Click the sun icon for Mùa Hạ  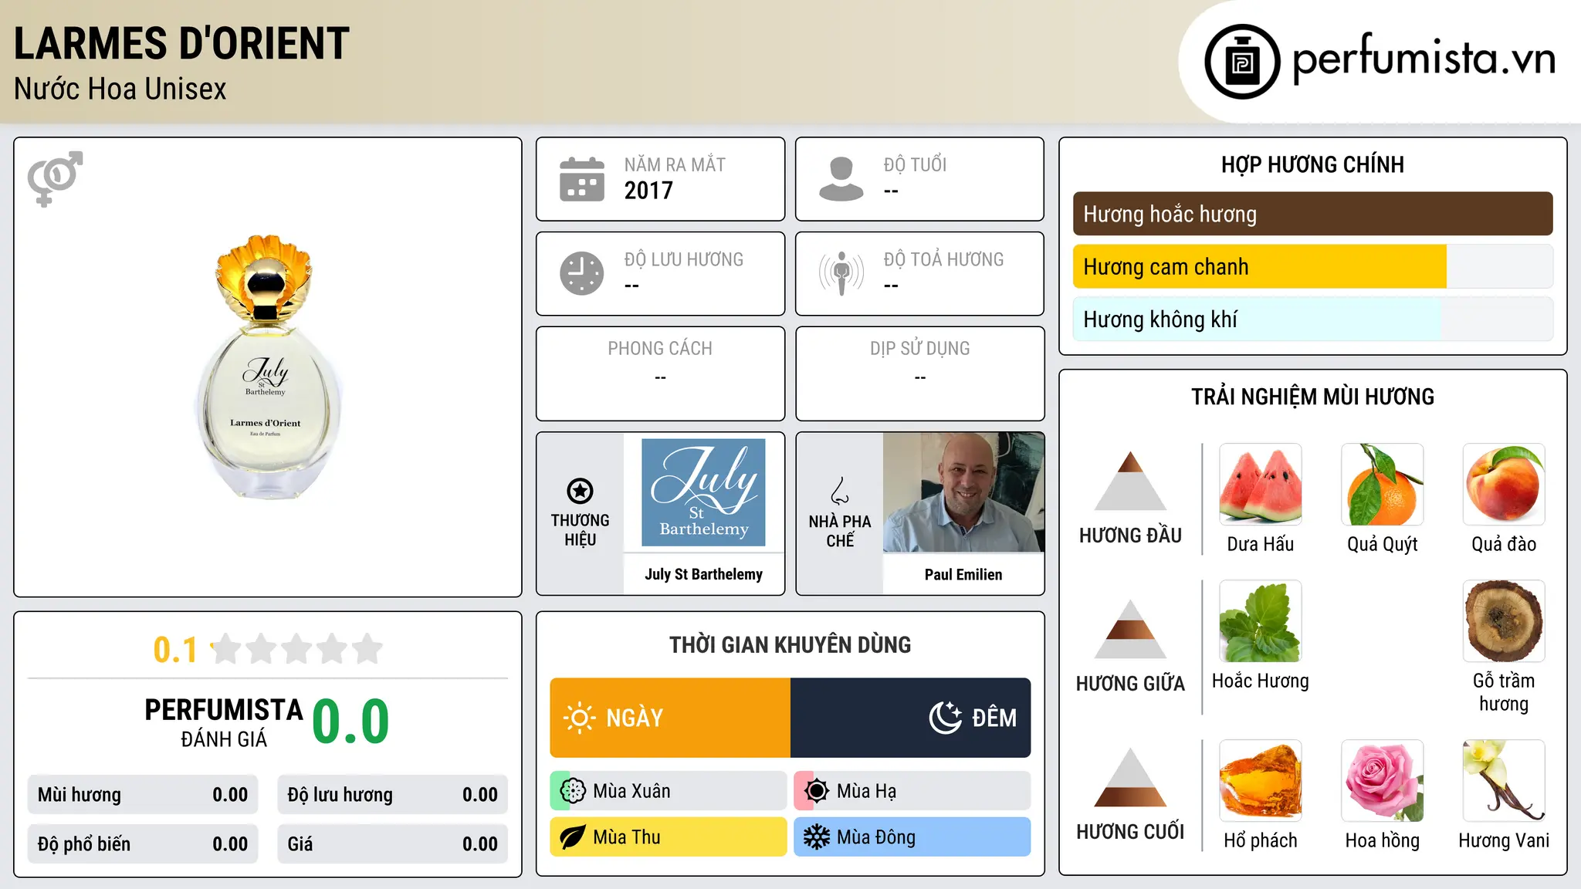point(816,791)
